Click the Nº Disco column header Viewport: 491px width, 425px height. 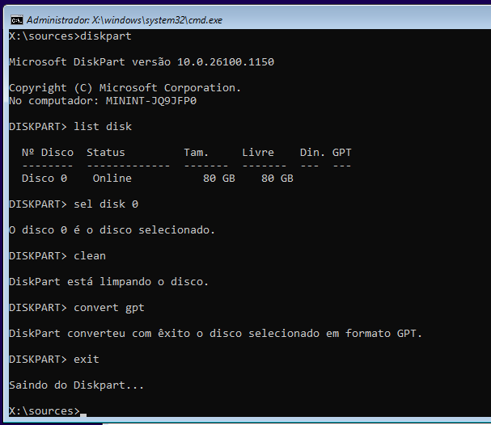48,153
